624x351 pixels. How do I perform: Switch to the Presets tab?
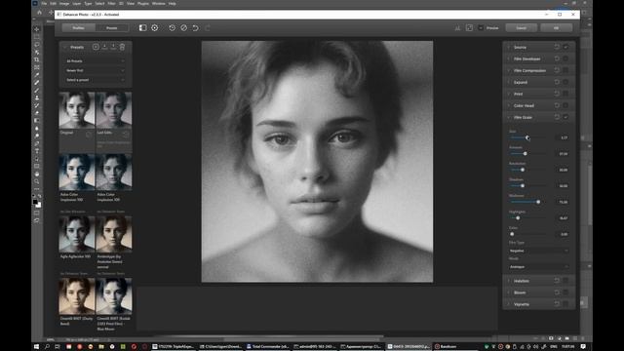pyautogui.click(x=112, y=28)
